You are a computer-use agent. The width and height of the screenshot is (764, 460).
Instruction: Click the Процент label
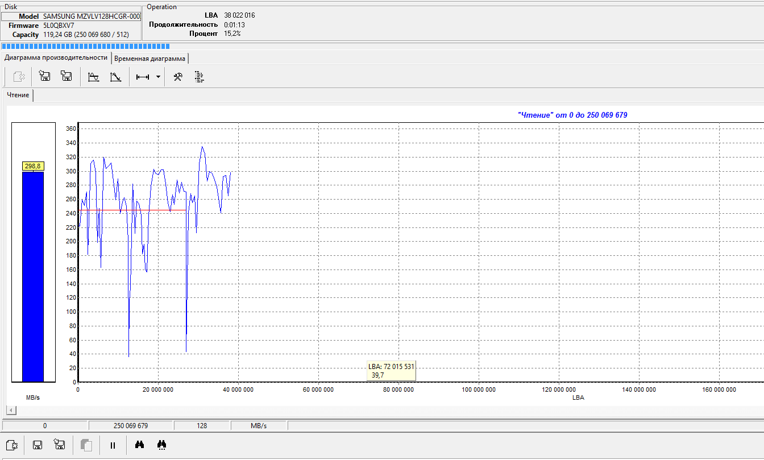pyautogui.click(x=204, y=34)
